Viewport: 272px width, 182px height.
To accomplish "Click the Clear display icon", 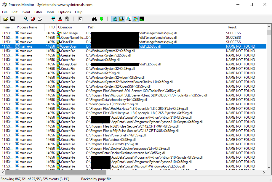I will (40, 19).
